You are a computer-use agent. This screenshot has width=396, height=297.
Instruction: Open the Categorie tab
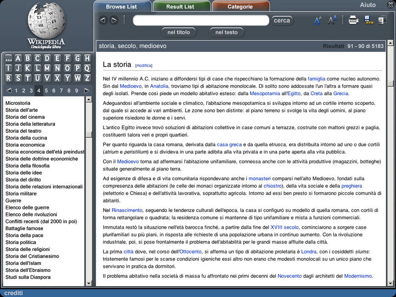coord(242,7)
